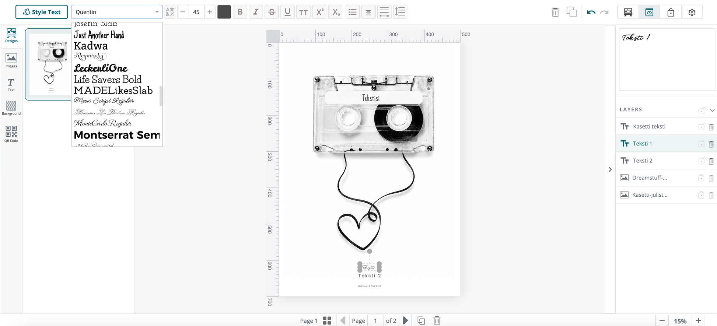Open the QR Code sidebar panel
Screen dimensions: 717x326
click(11, 134)
